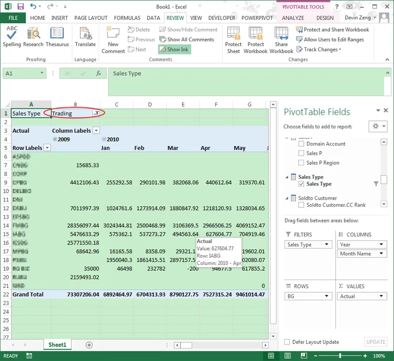Open the Thesaurus
This screenshot has width=394, height=361.
point(57,37)
